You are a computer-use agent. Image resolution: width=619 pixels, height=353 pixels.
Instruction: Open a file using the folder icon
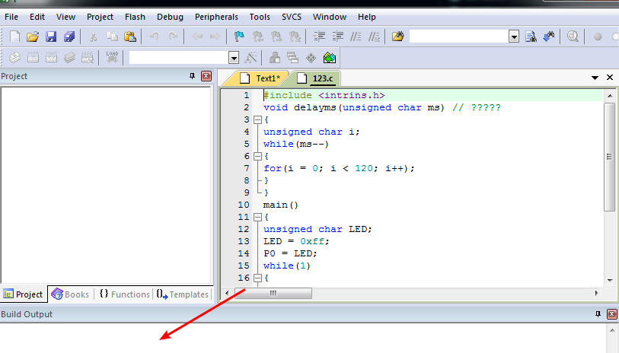pyautogui.click(x=33, y=37)
